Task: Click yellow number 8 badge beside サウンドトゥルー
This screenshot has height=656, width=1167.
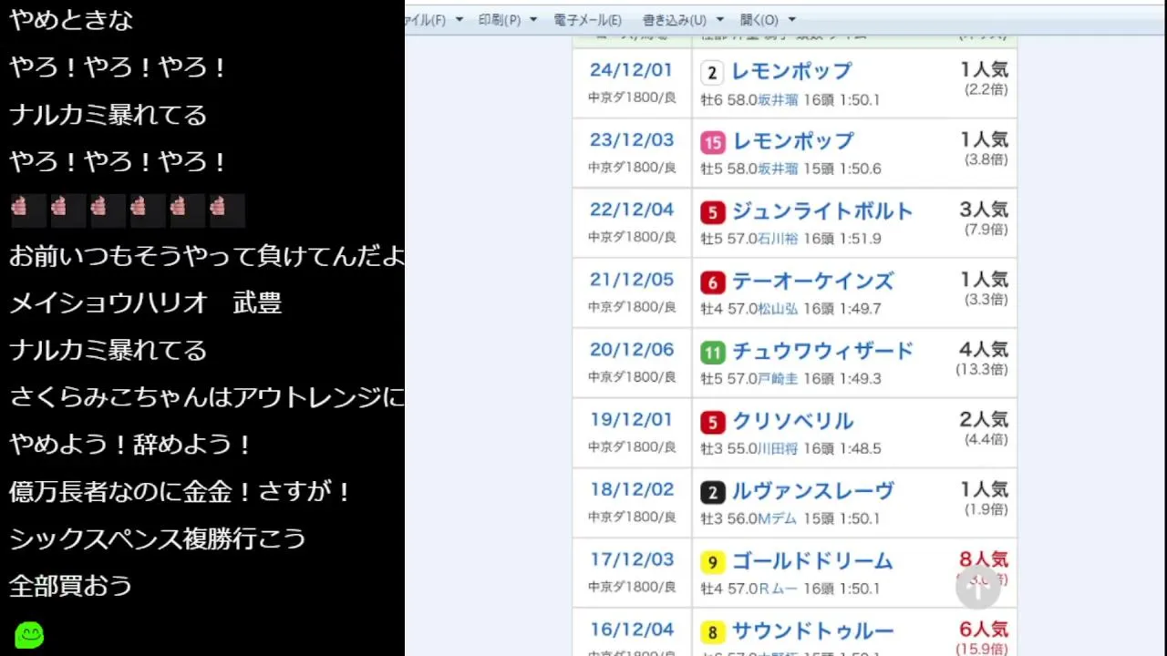Action: [x=712, y=632]
